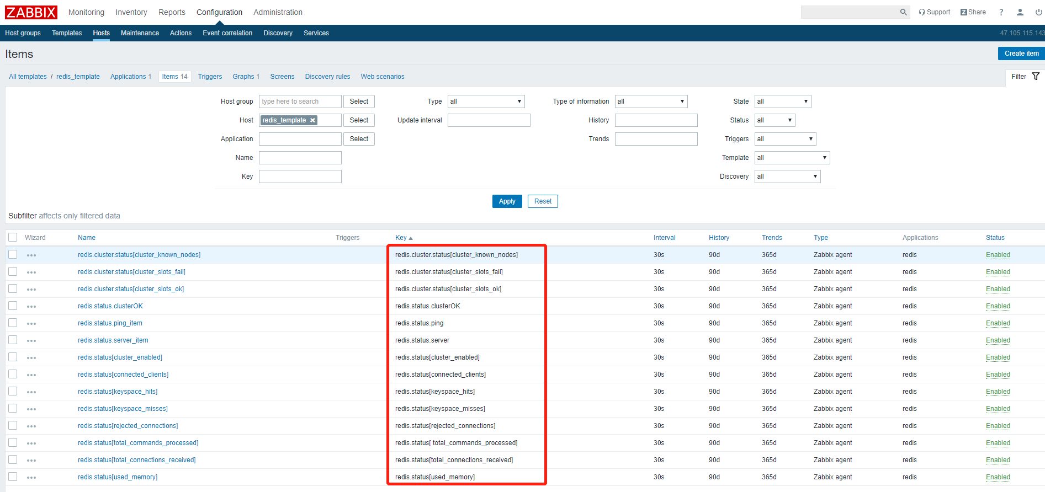Go to Host groups submenu
The height and width of the screenshot is (492, 1045).
click(x=23, y=33)
